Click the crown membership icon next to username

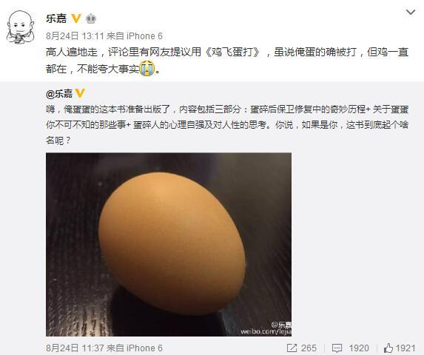click(x=91, y=18)
